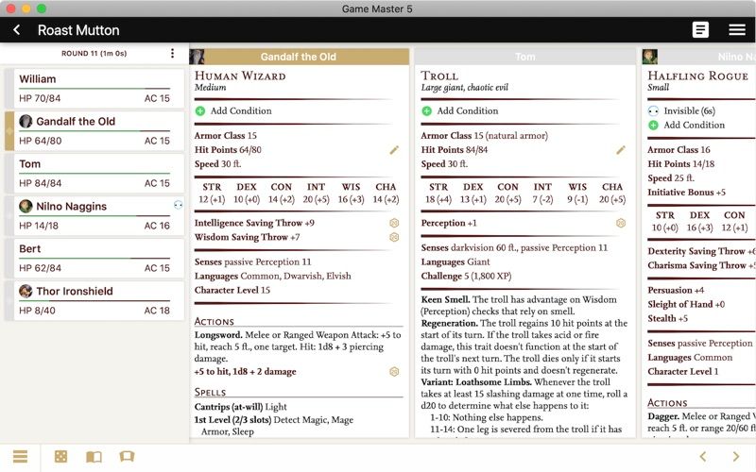This screenshot has width=756, height=472.
Task: Open the compendium book icon in bottom bar
Action: tap(94, 456)
